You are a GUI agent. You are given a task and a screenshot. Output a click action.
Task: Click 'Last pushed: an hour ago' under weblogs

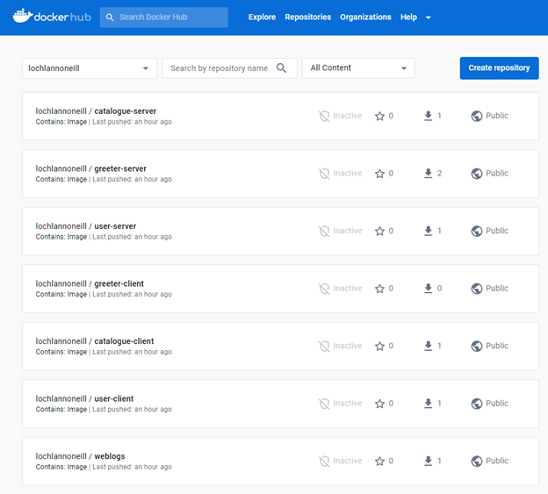pos(132,467)
